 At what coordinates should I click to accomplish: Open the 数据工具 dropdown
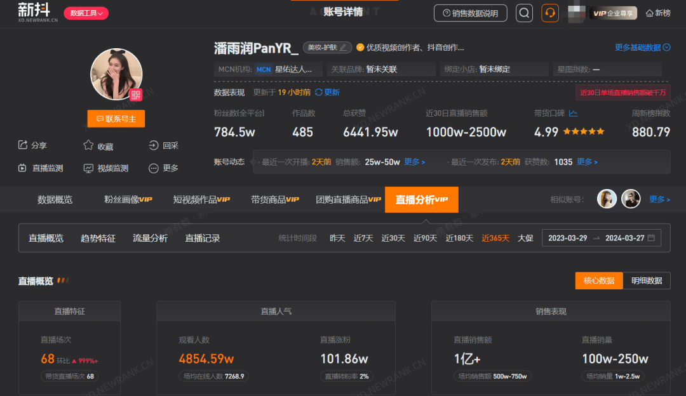pyautogui.click(x=86, y=13)
